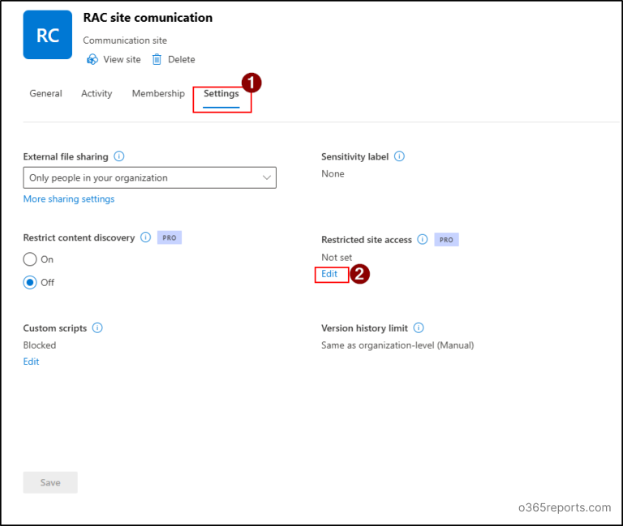Image resolution: width=623 pixels, height=526 pixels.
Task: Open info icon for Restricted site access
Action: [x=423, y=239]
